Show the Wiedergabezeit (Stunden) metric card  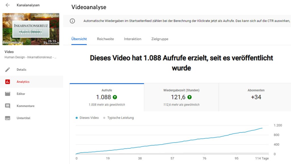(181, 97)
